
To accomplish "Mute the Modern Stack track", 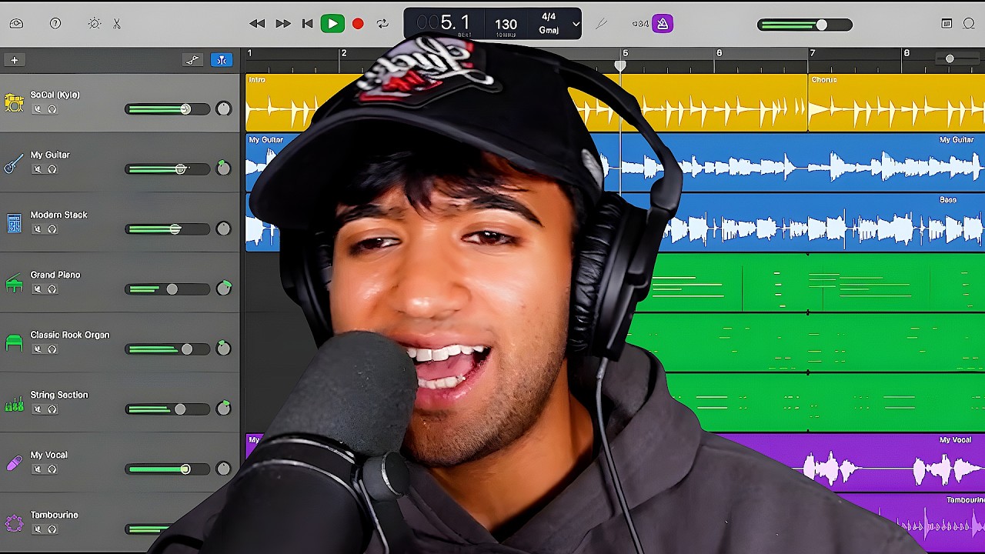I will tap(37, 229).
